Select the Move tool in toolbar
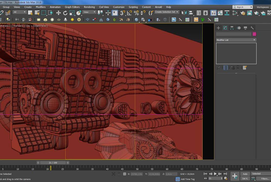Image resolution: width=271 pixels, height=182 pixels. tap(58, 13)
